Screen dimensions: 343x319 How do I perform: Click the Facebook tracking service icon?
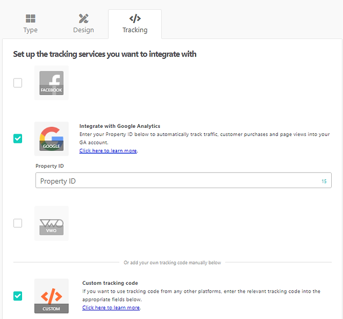click(x=52, y=83)
